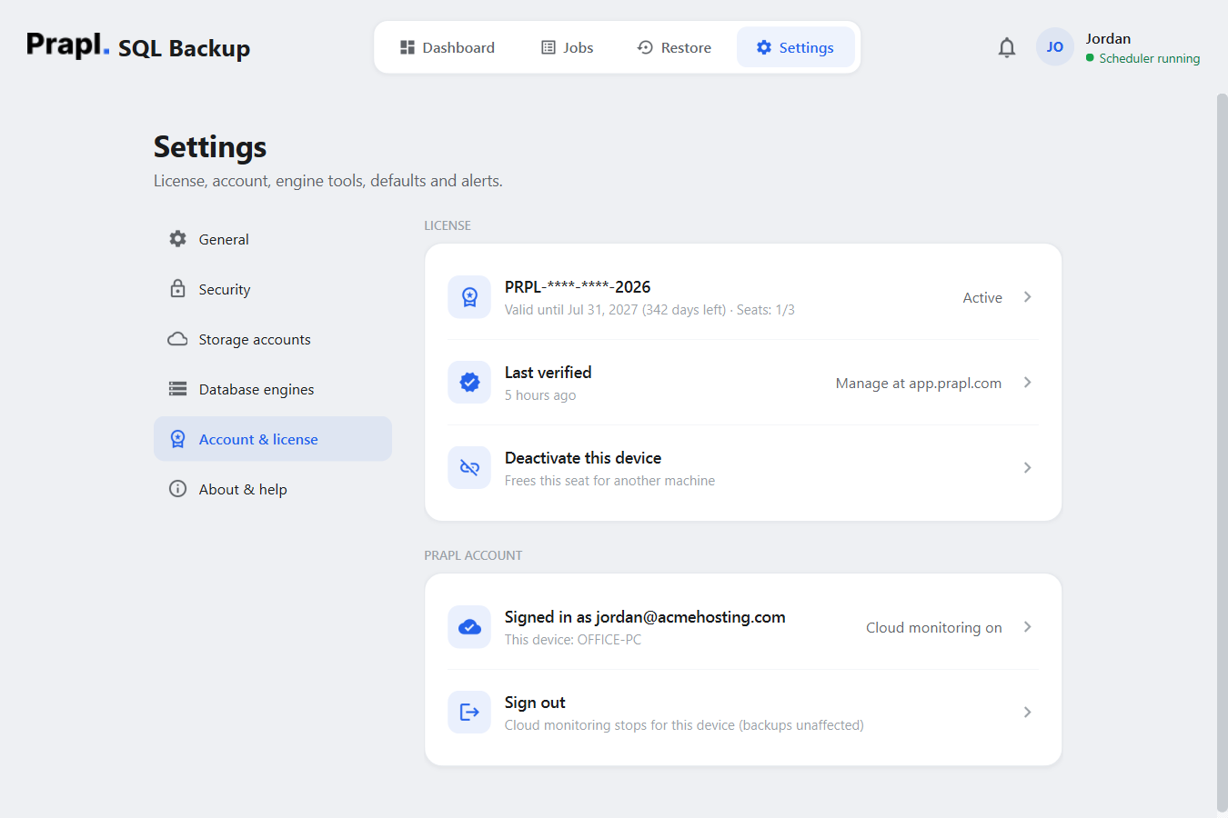
Task: Click the badge icon beside Account & license
Action: [177, 439]
